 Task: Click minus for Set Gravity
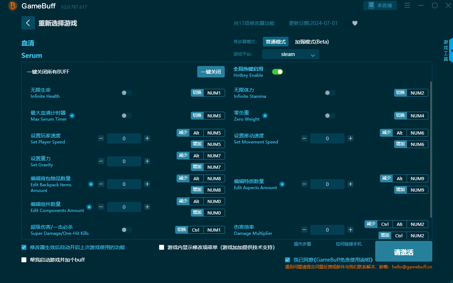[x=101, y=161]
